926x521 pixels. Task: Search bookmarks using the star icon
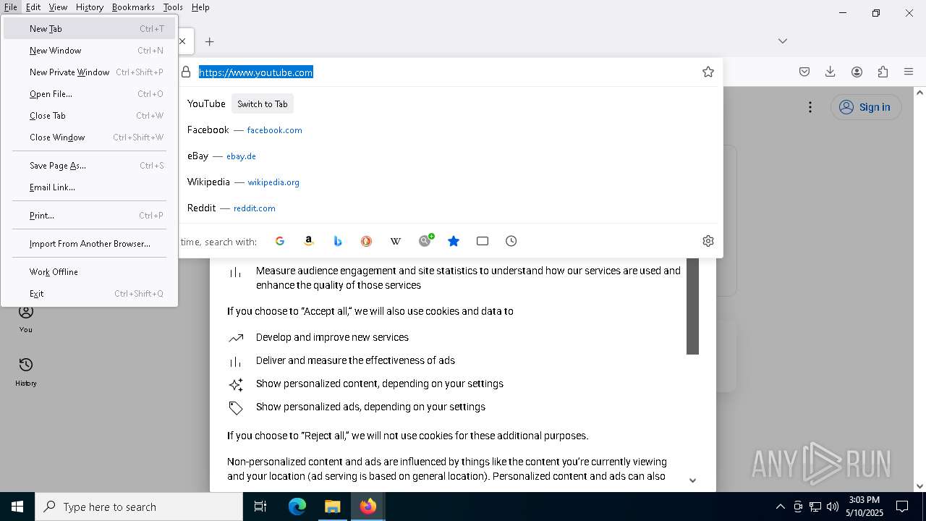click(454, 241)
